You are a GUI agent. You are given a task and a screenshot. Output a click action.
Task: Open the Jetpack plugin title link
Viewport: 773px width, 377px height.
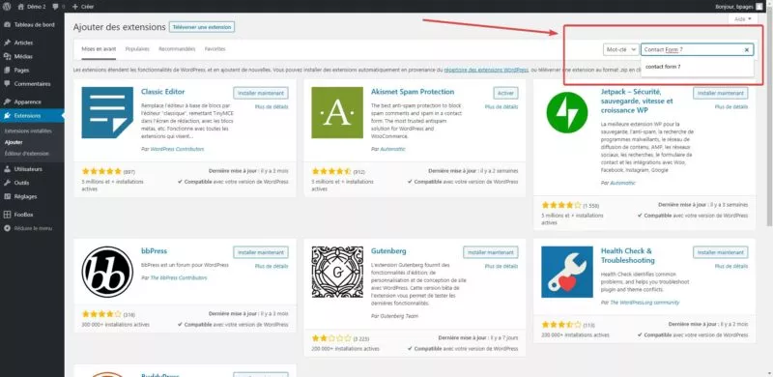[x=638, y=101]
